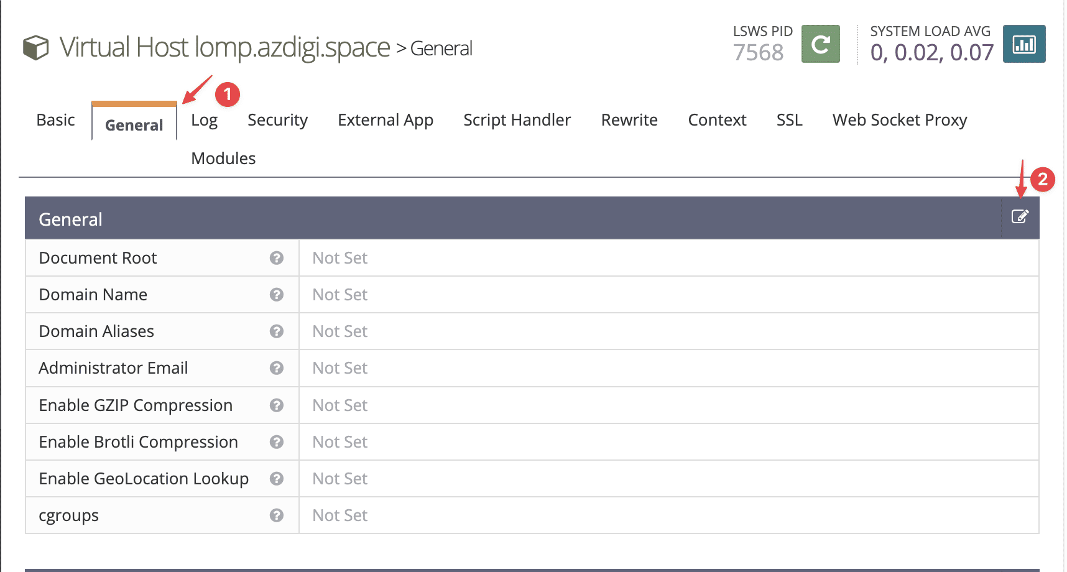
Task: Click the help icon beside Document Root
Action: point(277,258)
